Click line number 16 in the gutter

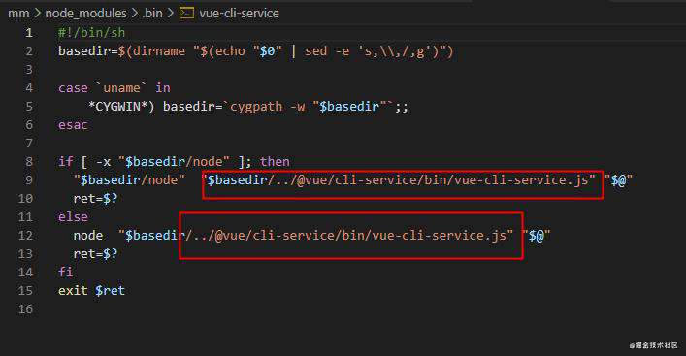tap(25, 309)
